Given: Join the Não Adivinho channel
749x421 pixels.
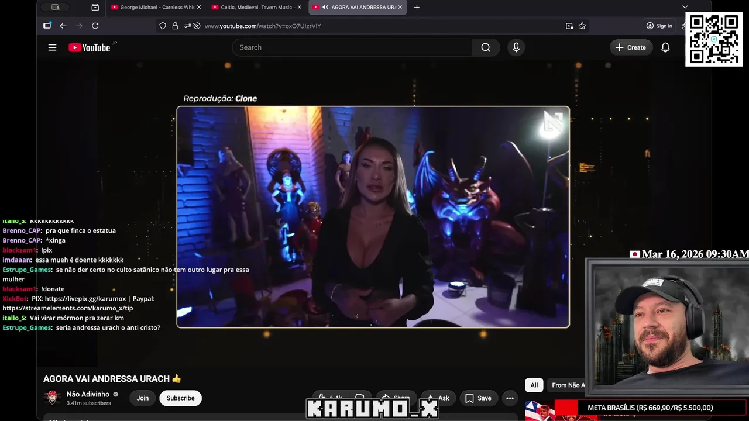Looking at the screenshot, I should coord(143,398).
